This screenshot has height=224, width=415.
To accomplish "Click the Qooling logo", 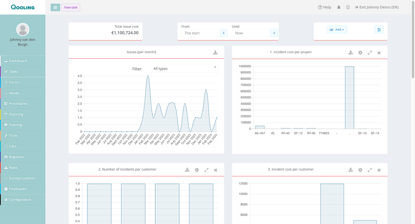I will point(23,7).
